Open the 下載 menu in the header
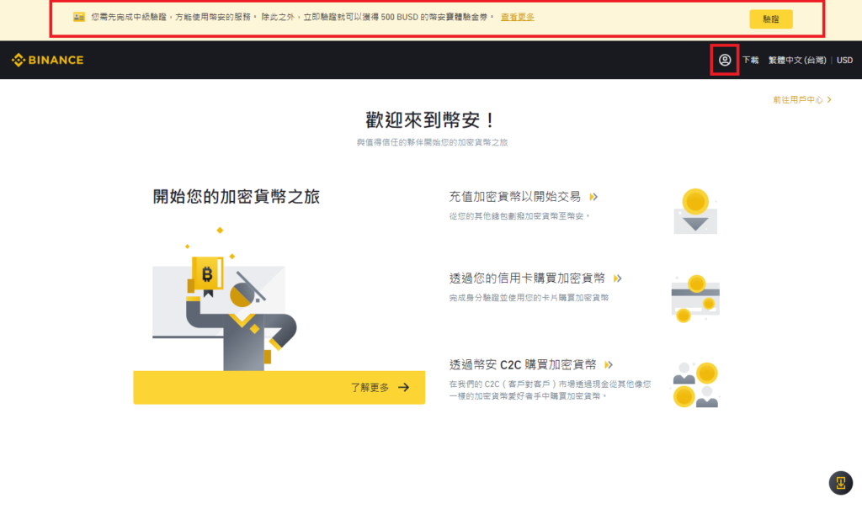 750,60
